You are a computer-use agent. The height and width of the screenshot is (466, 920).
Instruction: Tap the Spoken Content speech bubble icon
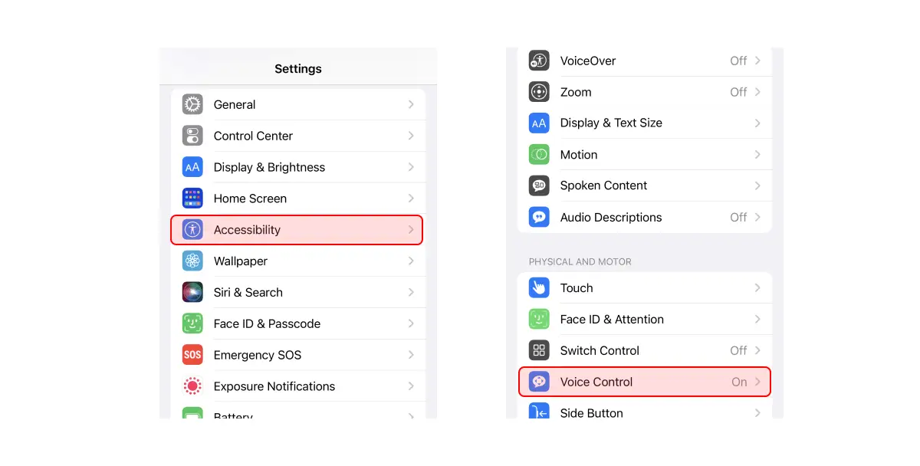(539, 185)
